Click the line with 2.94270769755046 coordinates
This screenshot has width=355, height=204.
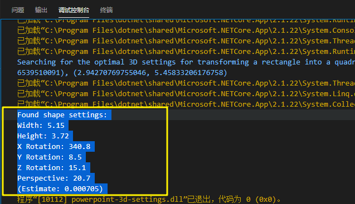tap(122, 72)
